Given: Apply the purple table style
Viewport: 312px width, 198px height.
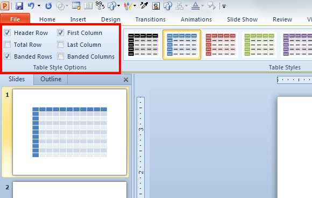Looking at the screenshot, I should tap(297, 45).
